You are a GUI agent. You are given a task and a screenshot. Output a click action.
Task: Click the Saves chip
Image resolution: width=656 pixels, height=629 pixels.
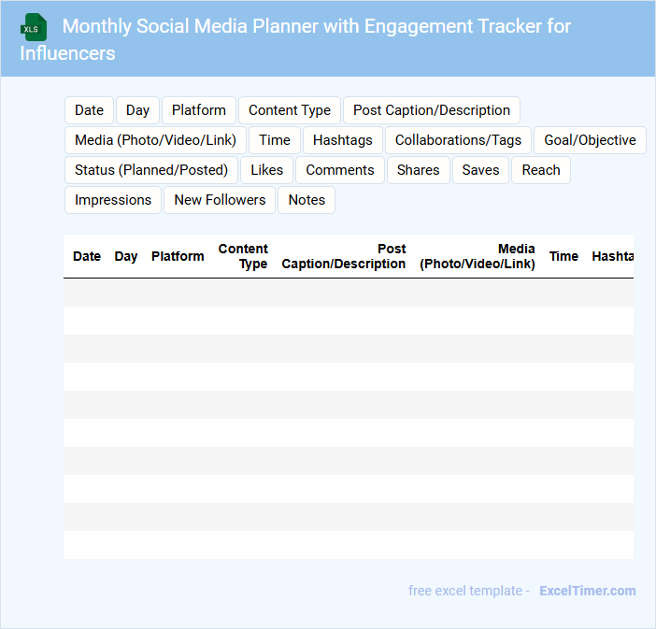pyautogui.click(x=480, y=170)
